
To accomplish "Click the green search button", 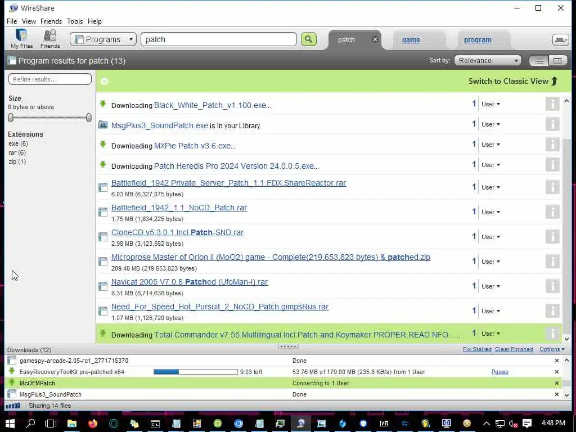I will (x=309, y=39).
